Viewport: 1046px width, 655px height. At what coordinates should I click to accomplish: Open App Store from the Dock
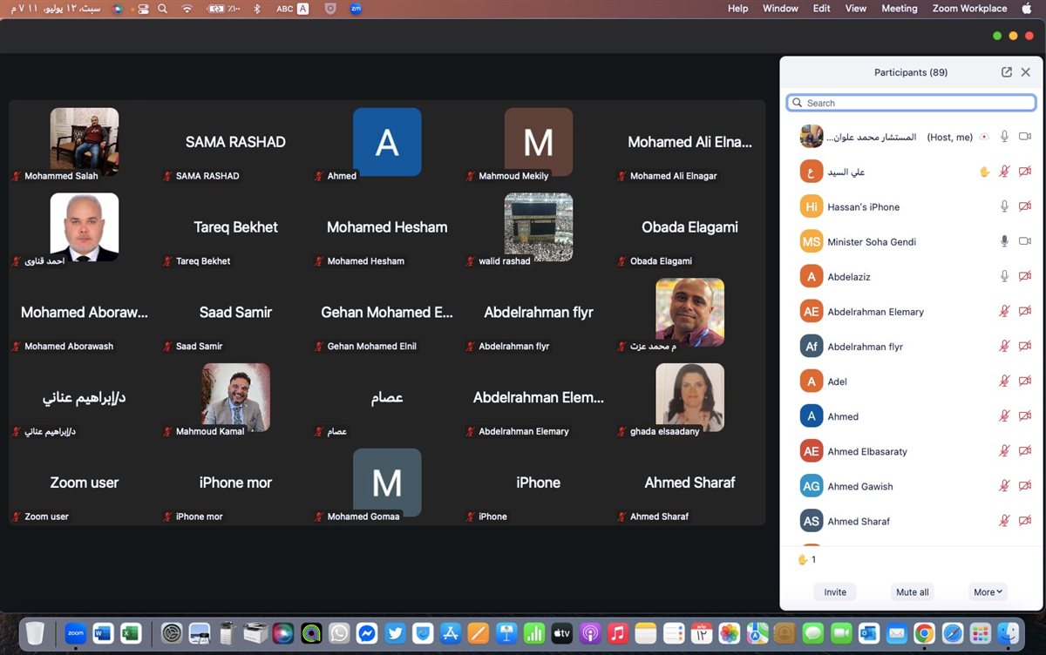pos(450,633)
